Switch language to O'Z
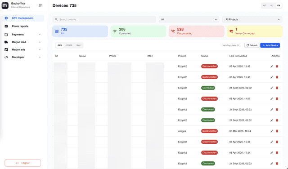Screen dimensions: 288x169 click(x=265, y=5)
